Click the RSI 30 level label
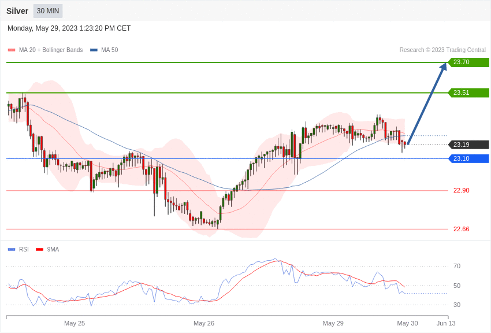 [x=457, y=305]
